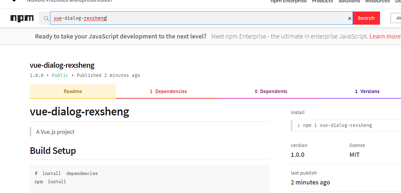Click last publish '2 minutes ago' value
This screenshot has height=193, width=401.
[x=310, y=182]
